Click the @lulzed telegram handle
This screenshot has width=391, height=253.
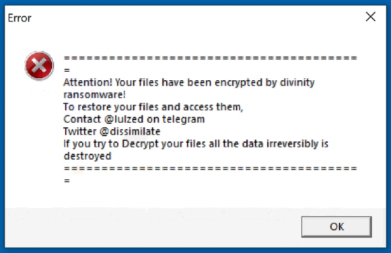pos(124,119)
